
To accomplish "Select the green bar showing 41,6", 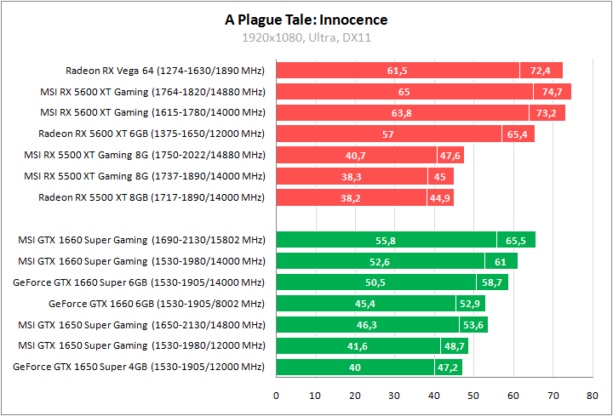I will click(x=359, y=346).
